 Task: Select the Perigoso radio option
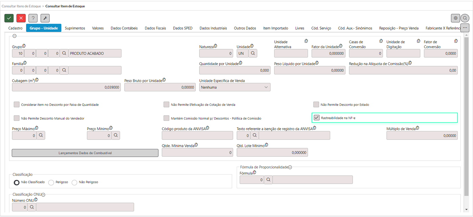[51, 182]
